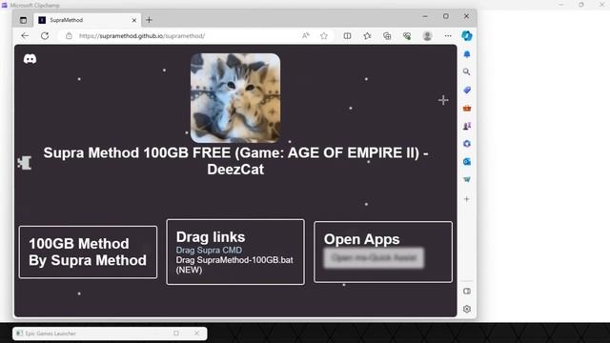Toggle the sidebar hide button
This screenshot has width=610, height=343.
[x=467, y=291]
